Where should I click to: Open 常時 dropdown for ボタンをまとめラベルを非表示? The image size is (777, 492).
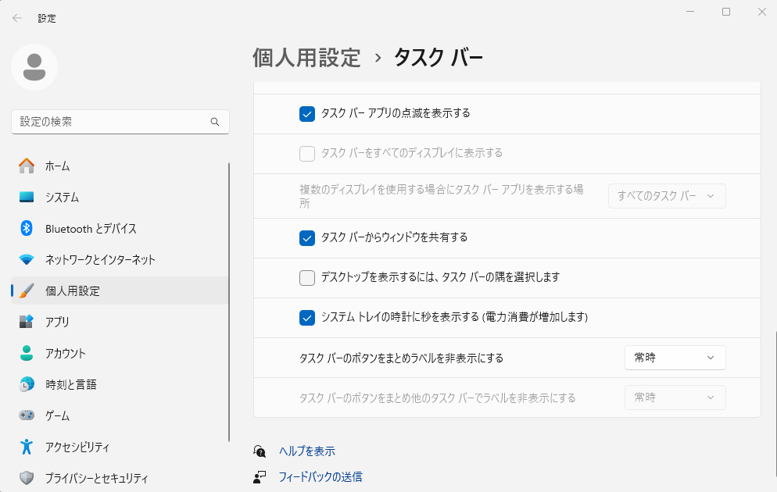(675, 358)
